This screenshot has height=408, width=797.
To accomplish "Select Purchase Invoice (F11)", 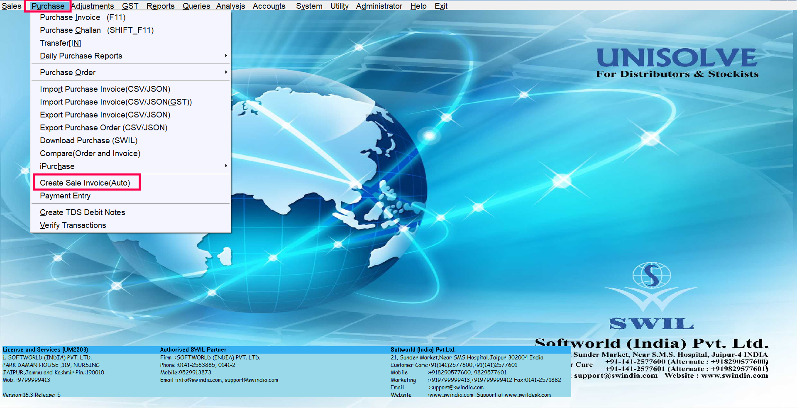I will click(131, 17).
